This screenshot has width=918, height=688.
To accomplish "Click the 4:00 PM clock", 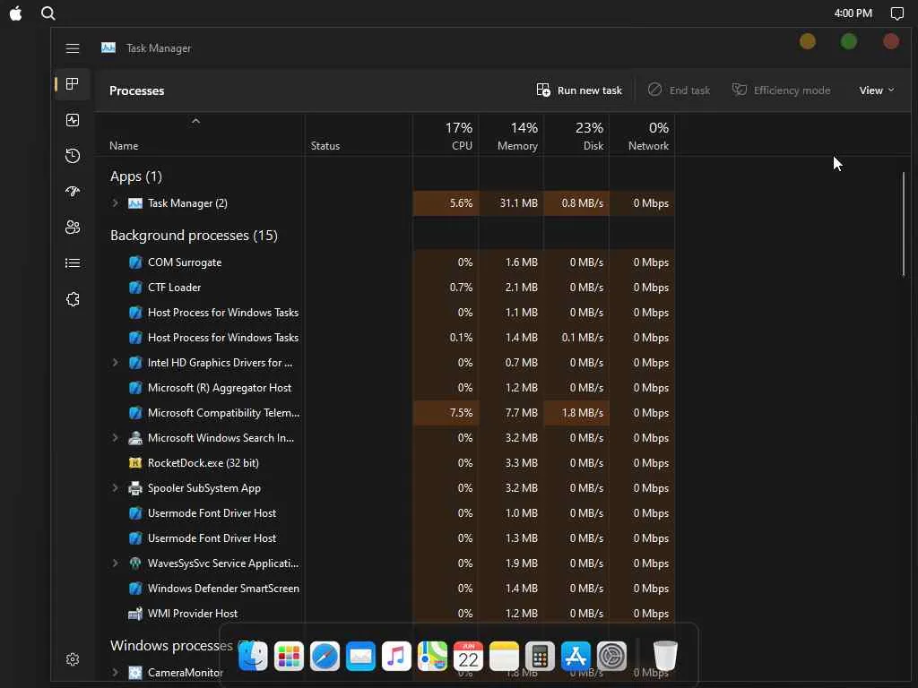I will click(853, 13).
